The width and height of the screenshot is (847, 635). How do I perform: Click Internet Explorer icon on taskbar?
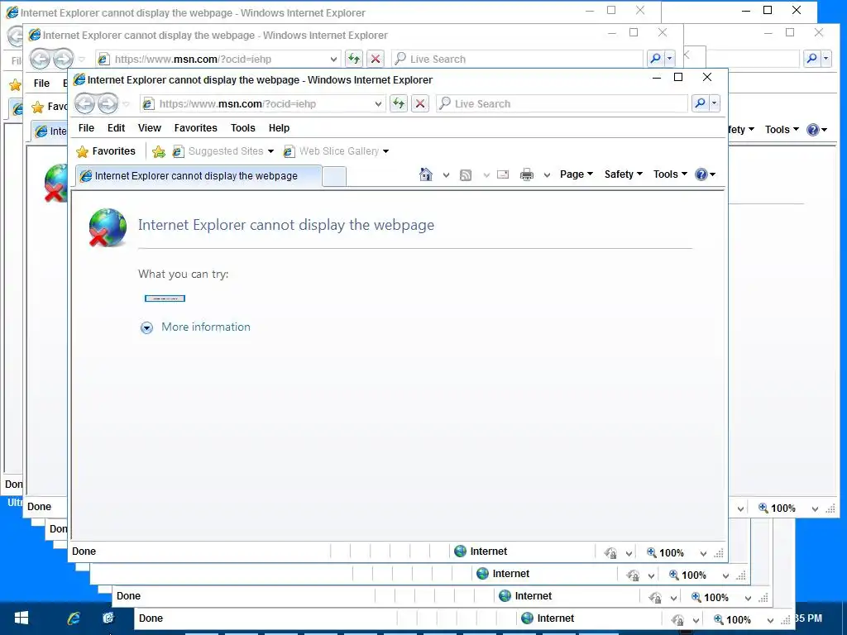(74, 618)
